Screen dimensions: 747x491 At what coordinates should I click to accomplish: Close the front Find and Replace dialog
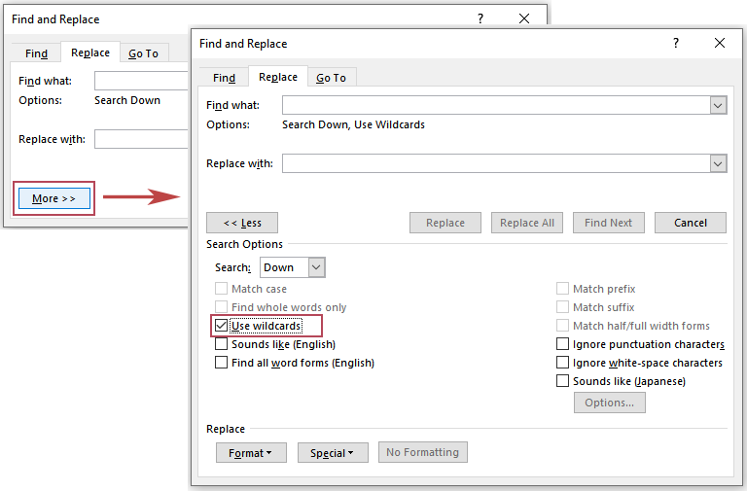click(x=720, y=44)
